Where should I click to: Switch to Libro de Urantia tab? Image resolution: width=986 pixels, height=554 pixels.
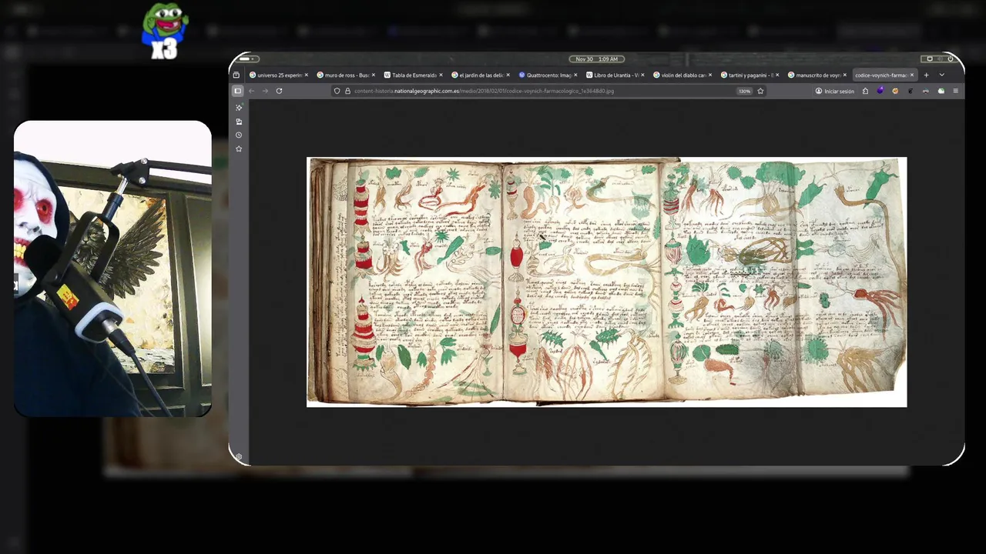point(615,75)
